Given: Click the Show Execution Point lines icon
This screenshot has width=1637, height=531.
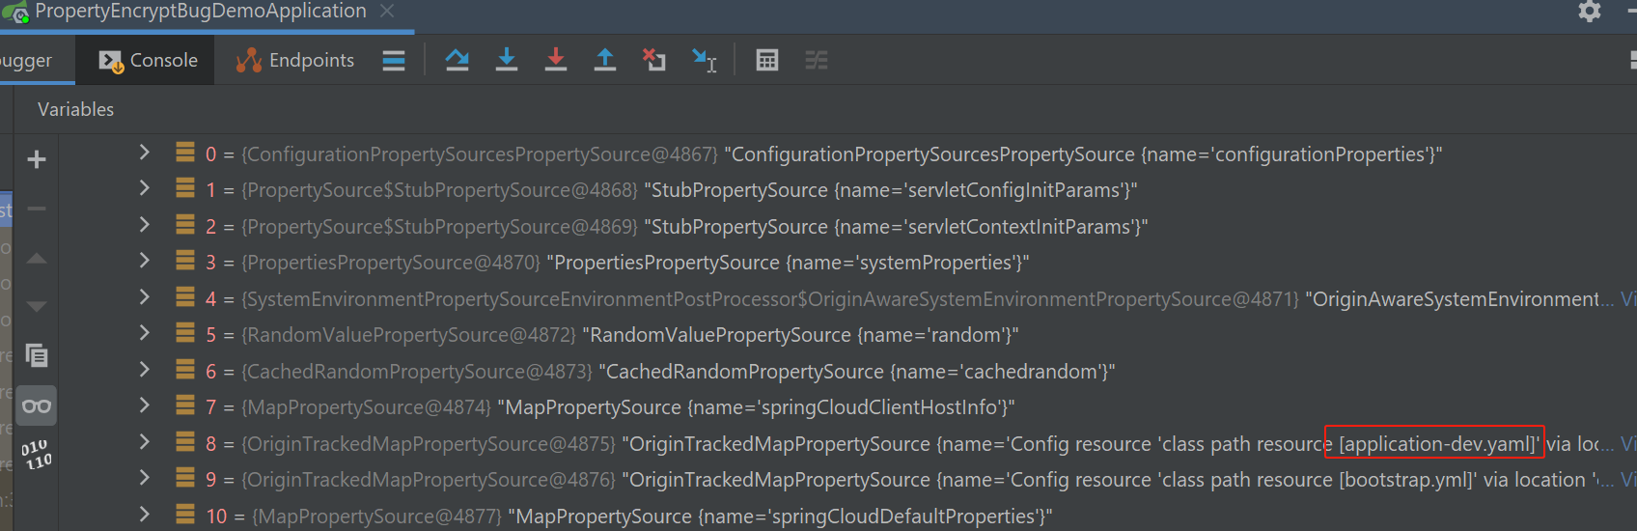Looking at the screenshot, I should (394, 61).
